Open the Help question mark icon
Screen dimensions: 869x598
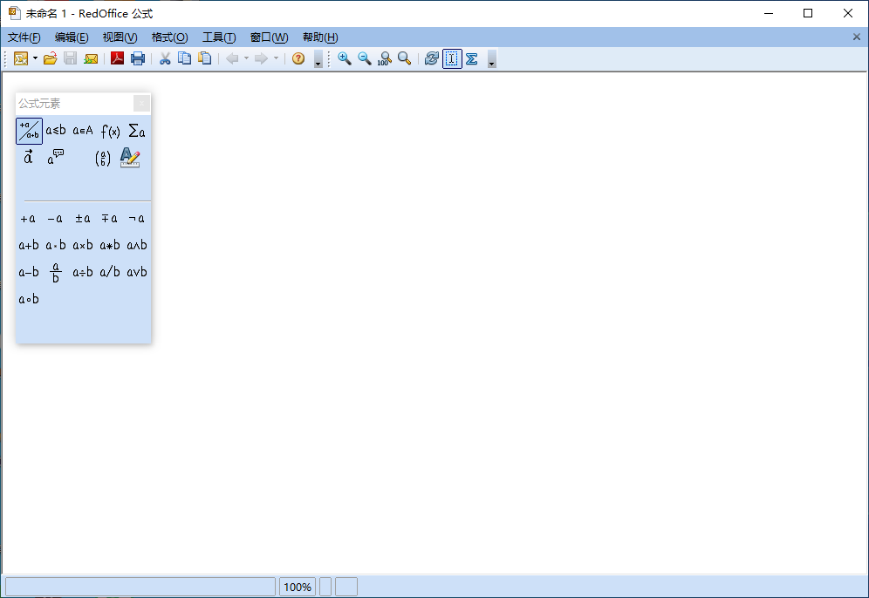pos(298,58)
